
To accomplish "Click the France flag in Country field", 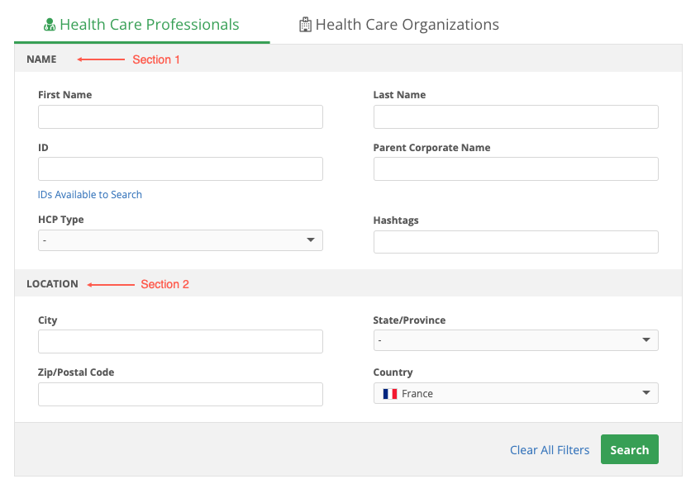I will click(x=389, y=394).
